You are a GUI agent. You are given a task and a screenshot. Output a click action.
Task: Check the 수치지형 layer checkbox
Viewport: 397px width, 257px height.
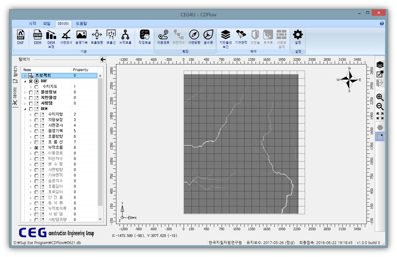tap(37, 114)
